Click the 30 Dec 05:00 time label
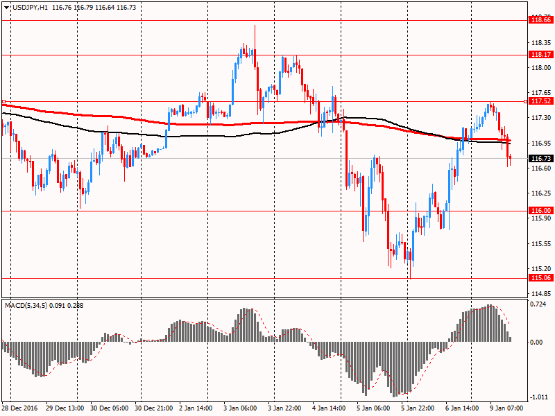 click(110, 408)
